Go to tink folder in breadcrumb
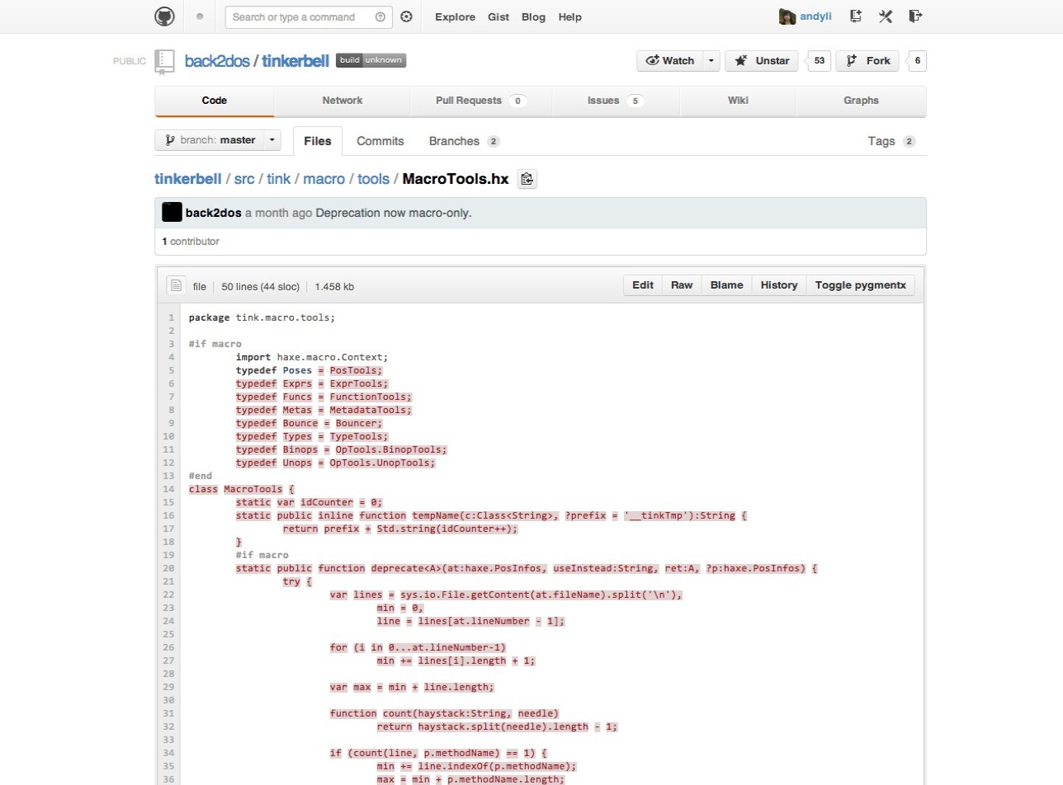This screenshot has width=1063, height=785. 279,179
